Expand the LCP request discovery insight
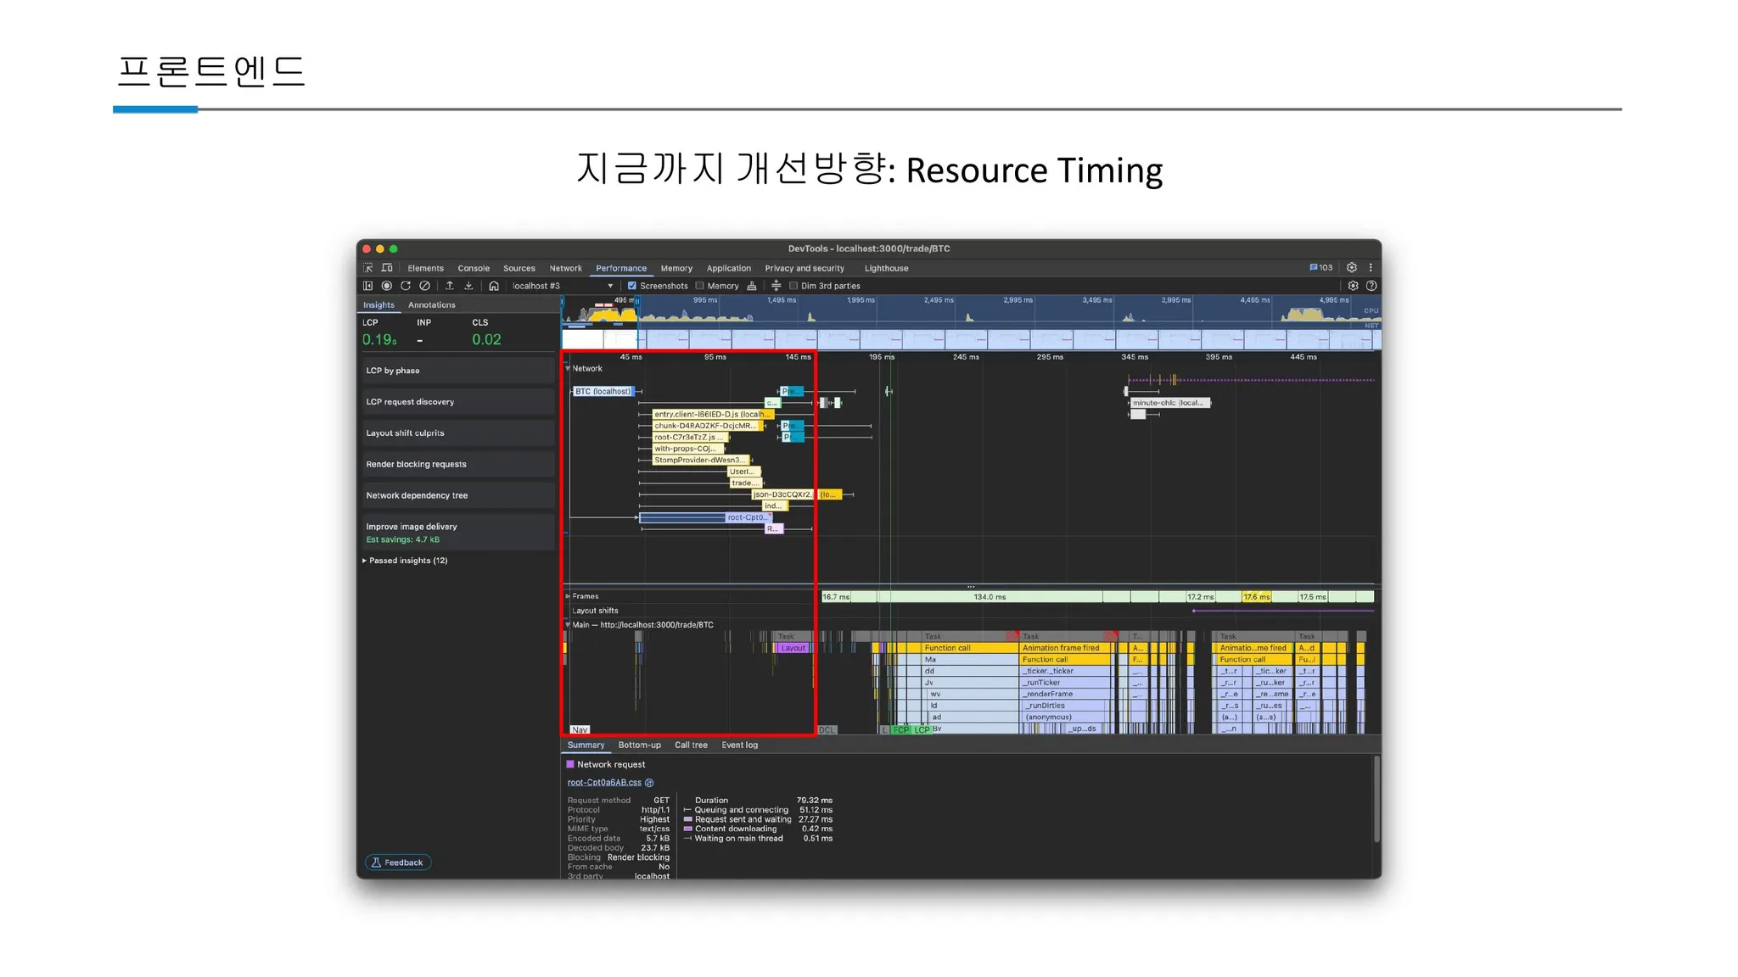Viewport: 1738px width, 977px height. 458,402
